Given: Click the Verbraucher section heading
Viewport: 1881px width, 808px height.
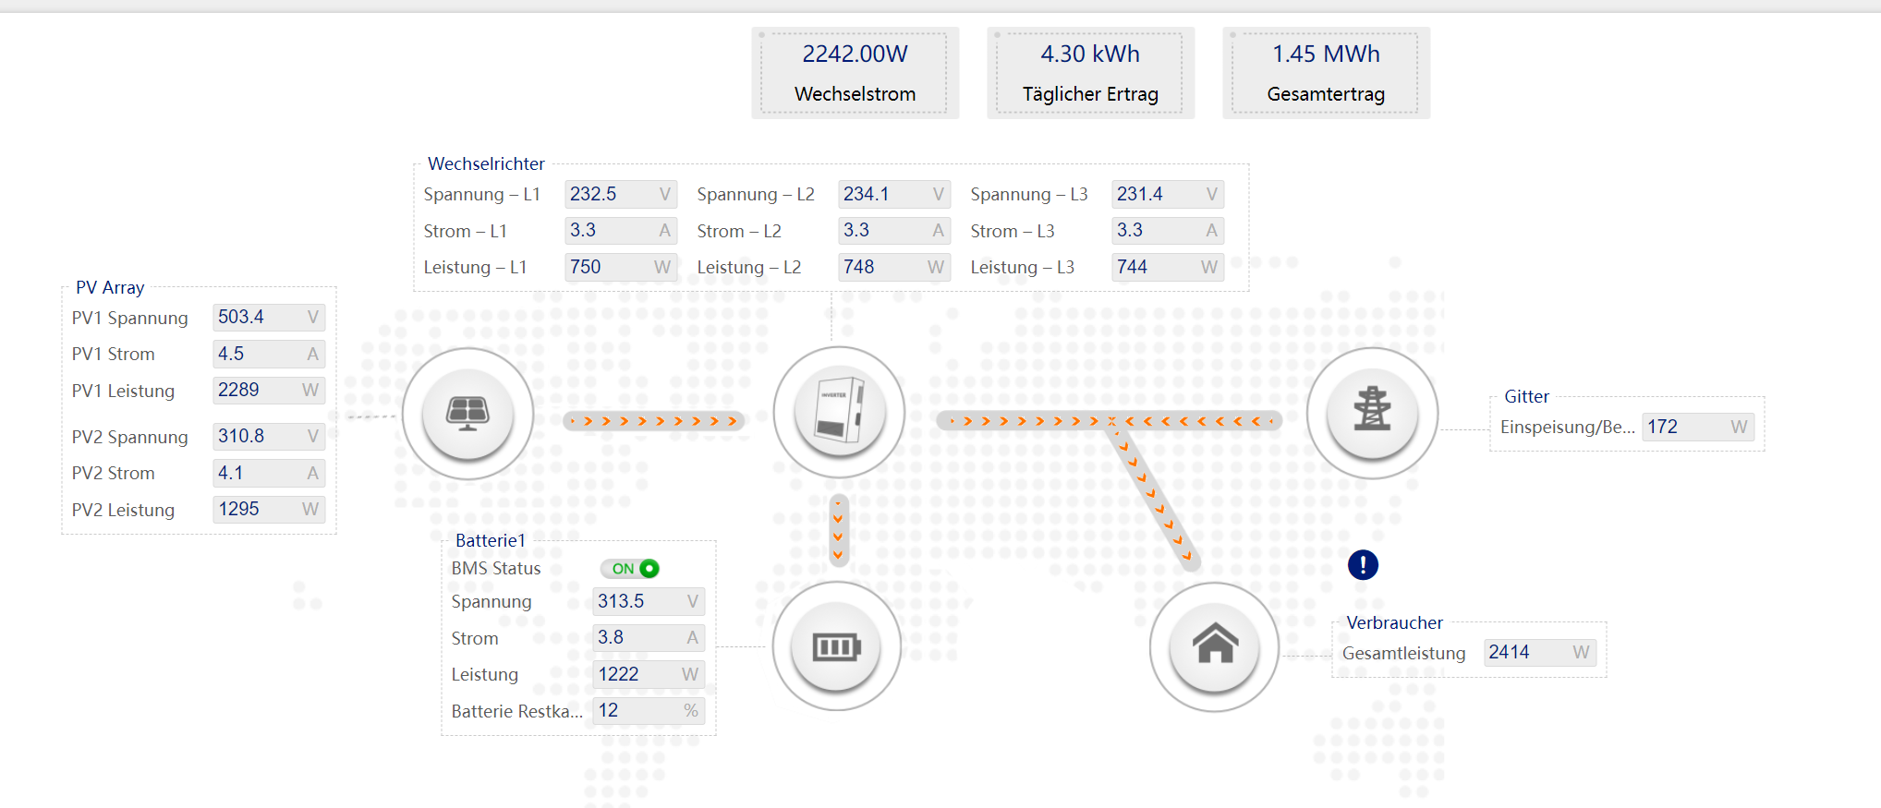Looking at the screenshot, I should pos(1394,622).
